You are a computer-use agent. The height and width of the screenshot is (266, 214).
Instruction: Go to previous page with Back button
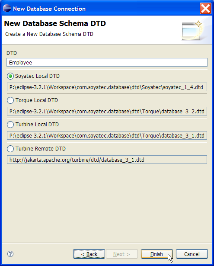pos(89,254)
